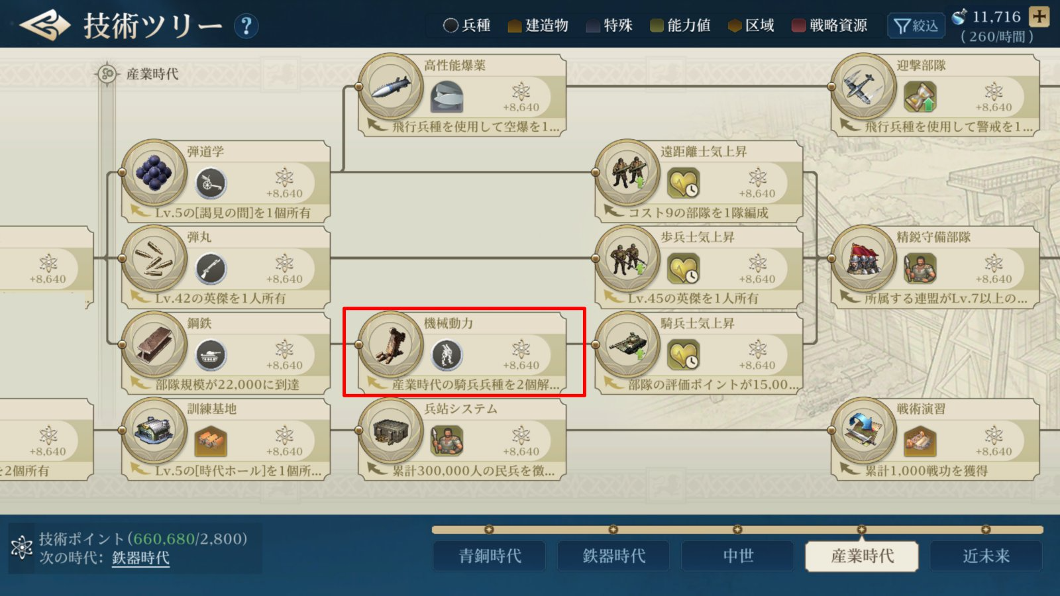Toggle the 兵種 filter
Image resolution: width=1060 pixels, height=596 pixels.
[466, 25]
